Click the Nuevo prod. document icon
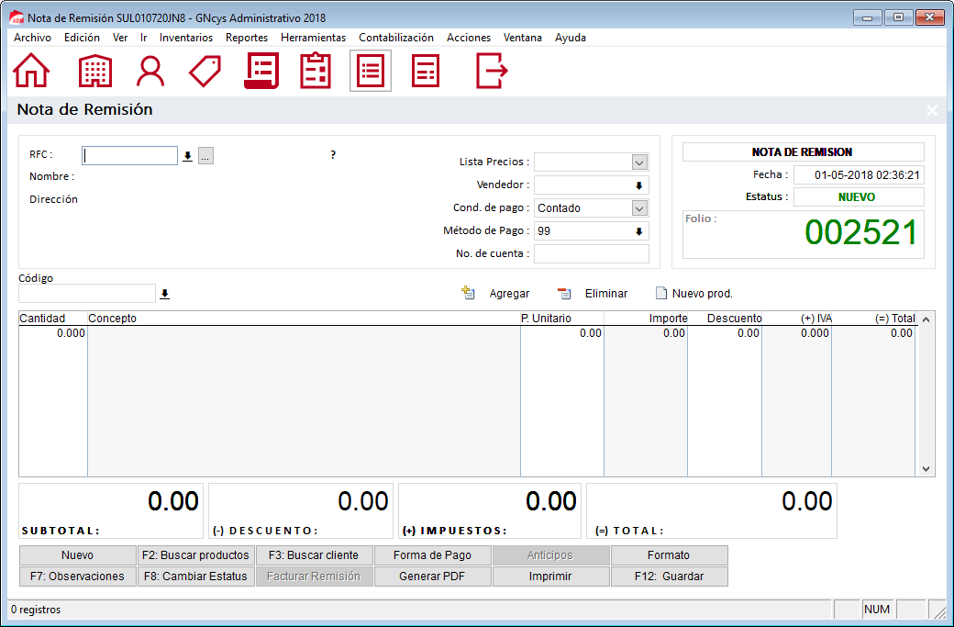 coord(660,294)
